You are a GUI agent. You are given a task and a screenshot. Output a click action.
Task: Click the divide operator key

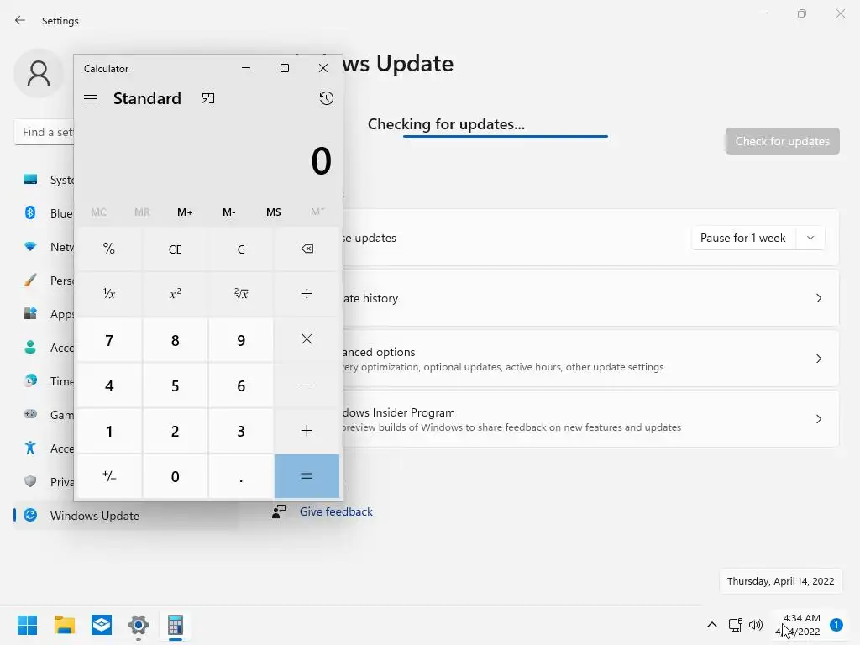(307, 295)
